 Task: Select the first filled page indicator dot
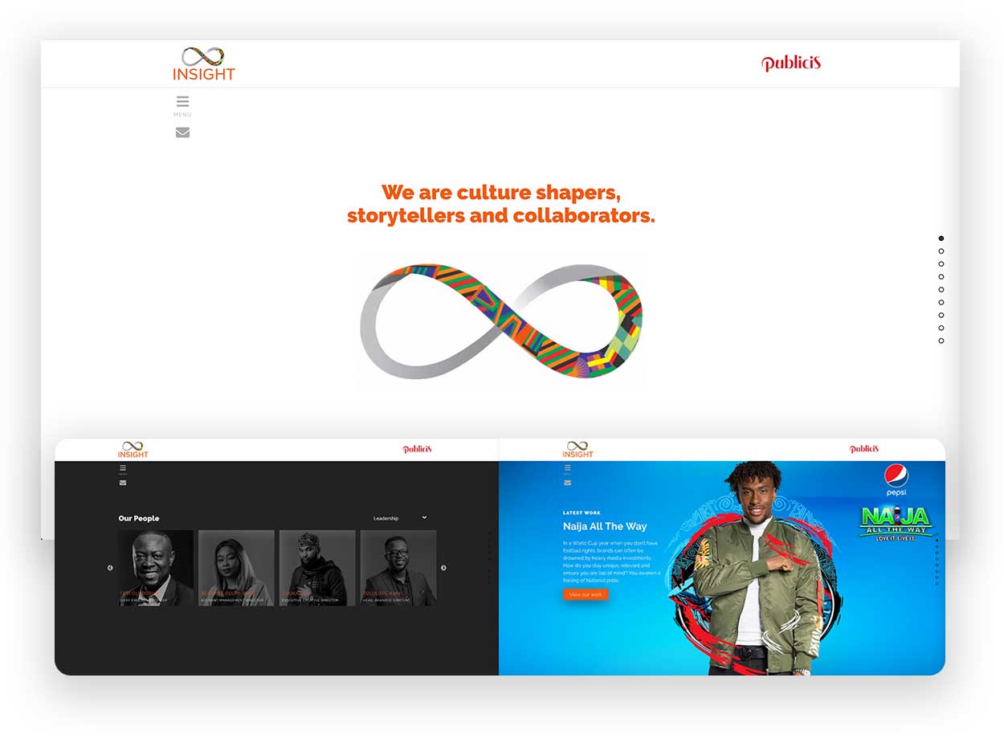(x=941, y=239)
